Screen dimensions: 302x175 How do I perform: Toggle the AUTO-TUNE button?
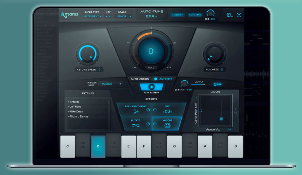(x=195, y=15)
